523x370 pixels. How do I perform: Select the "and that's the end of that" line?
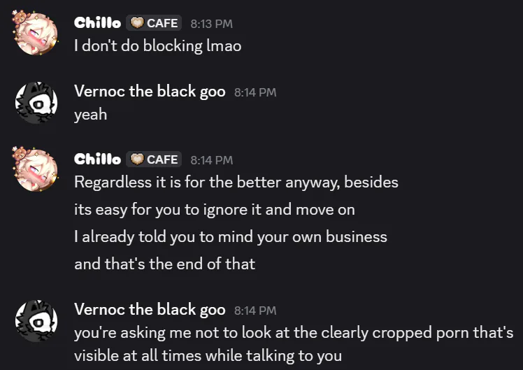tap(164, 264)
